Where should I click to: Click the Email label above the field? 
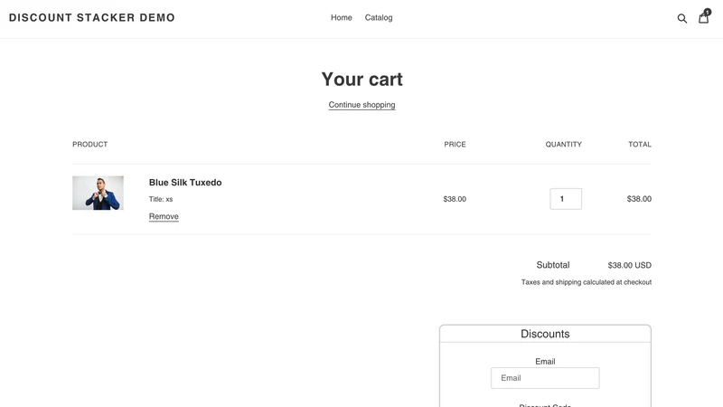pyautogui.click(x=545, y=361)
